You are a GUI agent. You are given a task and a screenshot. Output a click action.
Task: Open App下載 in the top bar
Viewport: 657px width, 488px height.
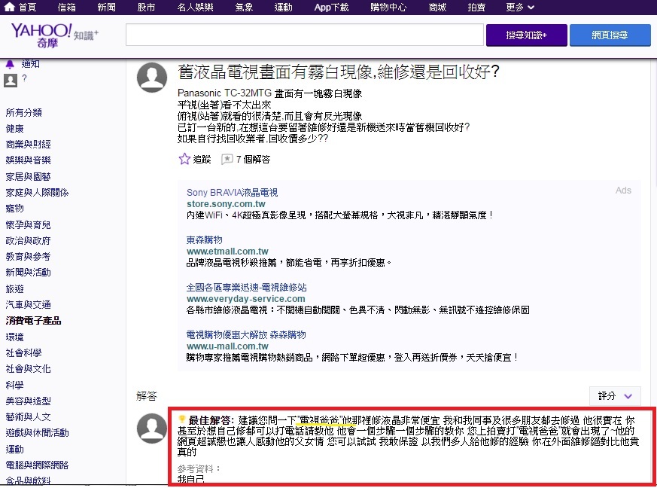tap(331, 8)
